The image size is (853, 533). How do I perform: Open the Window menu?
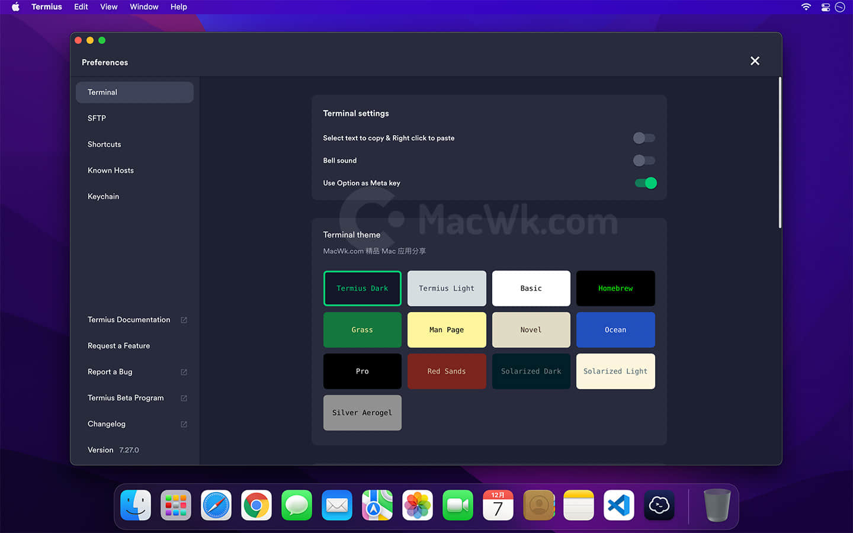[144, 7]
